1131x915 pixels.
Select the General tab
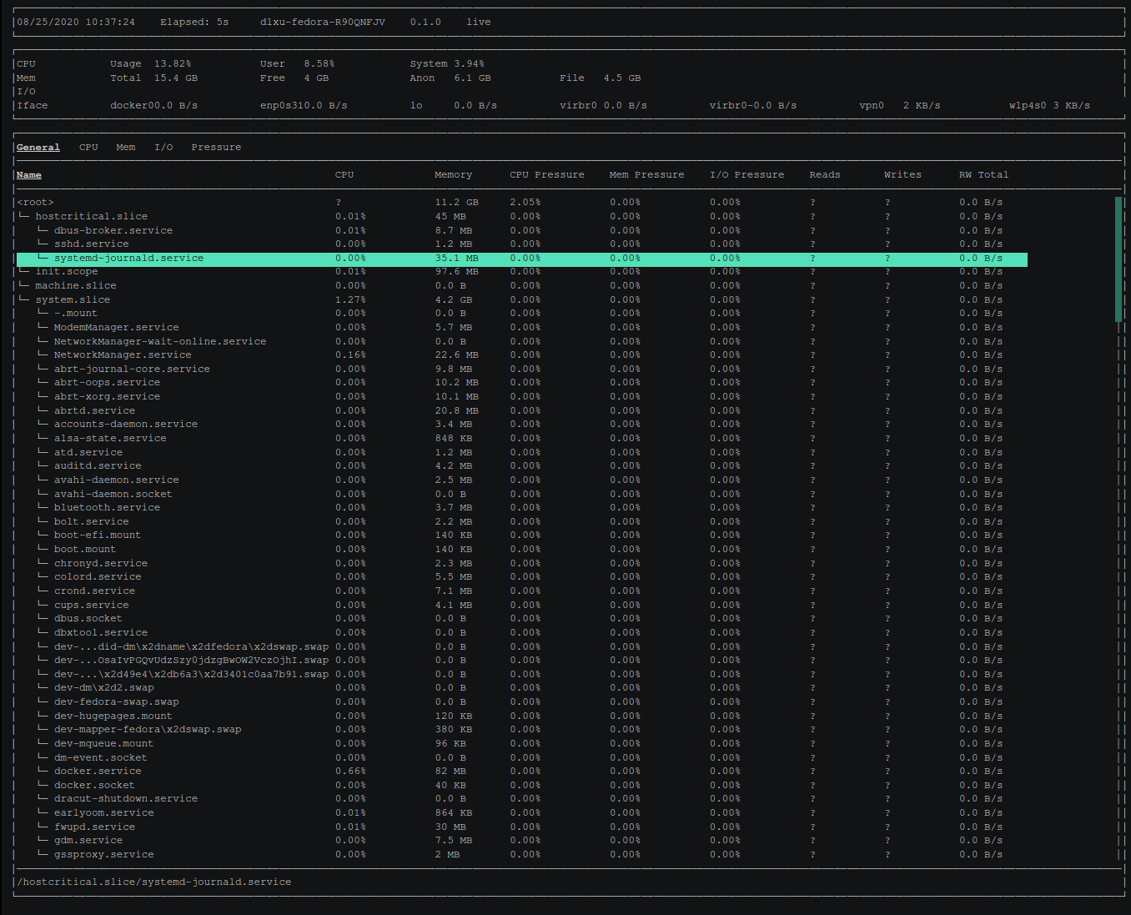[38, 148]
